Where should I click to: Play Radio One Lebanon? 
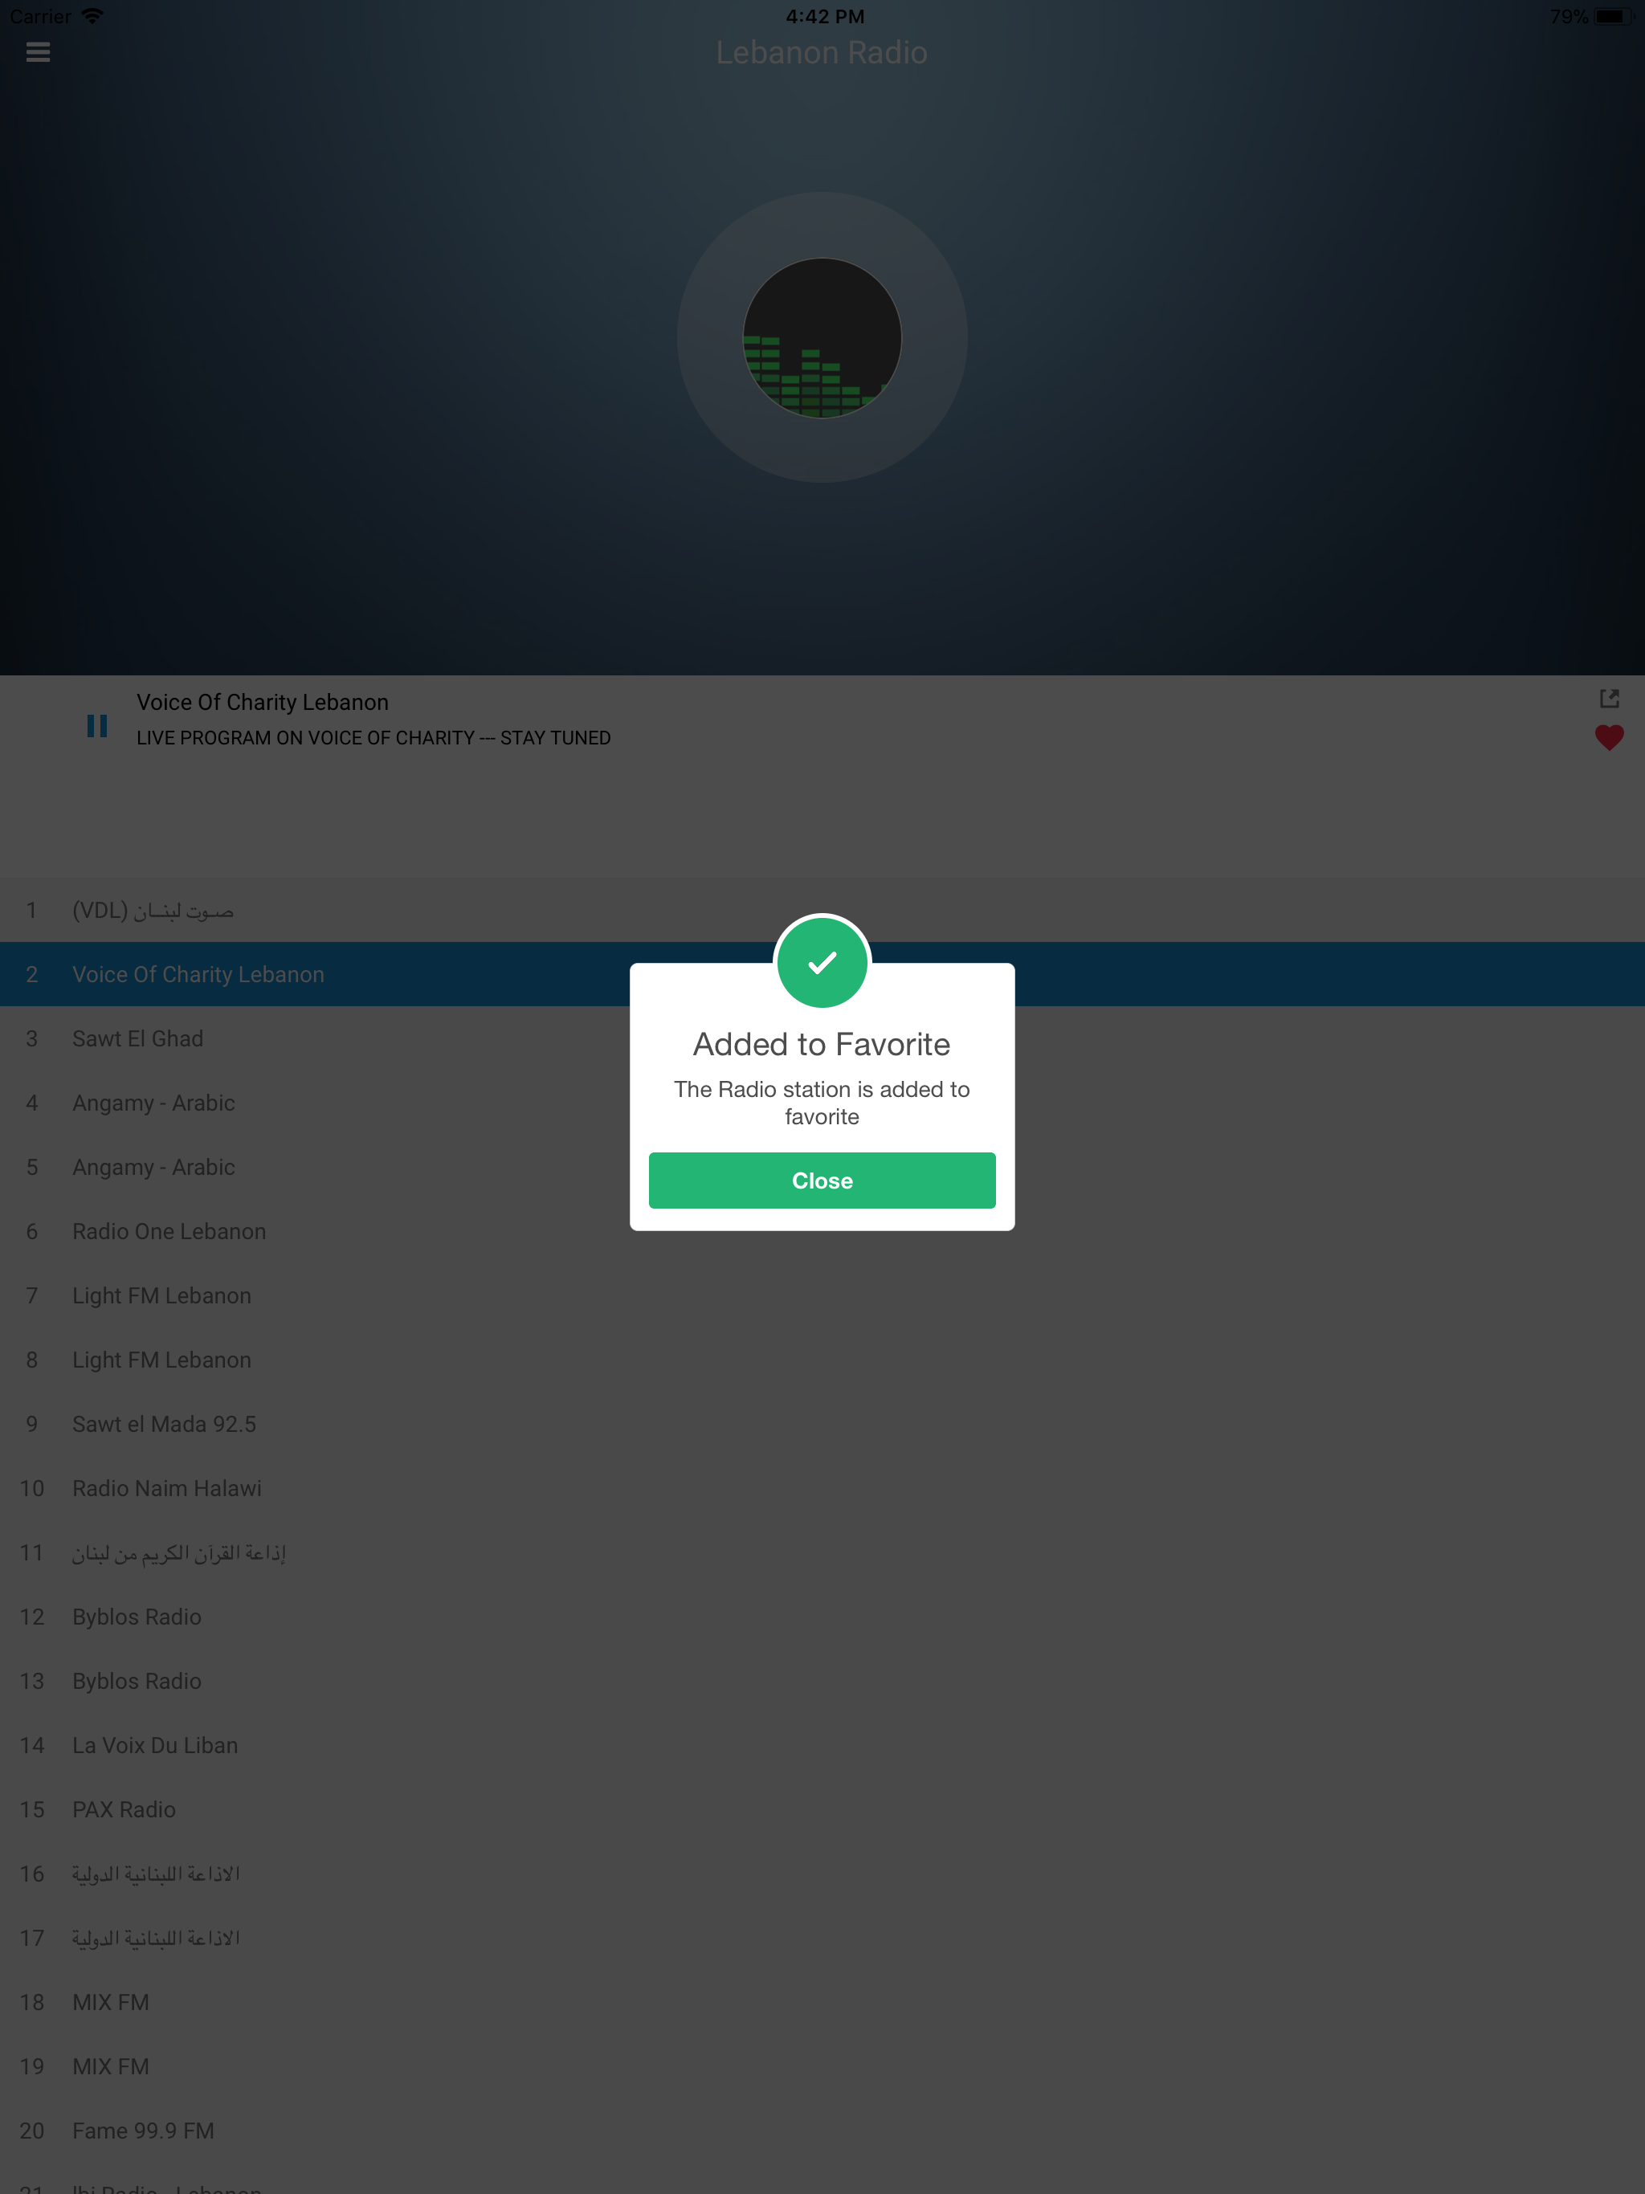822,1231
